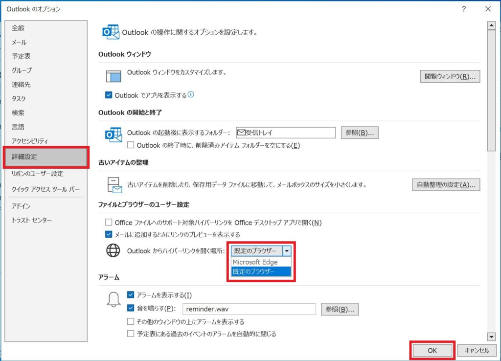The width and height of the screenshot is (501, 361).
Task: Click the bell icon in the アラーム section
Action: coord(114,299)
